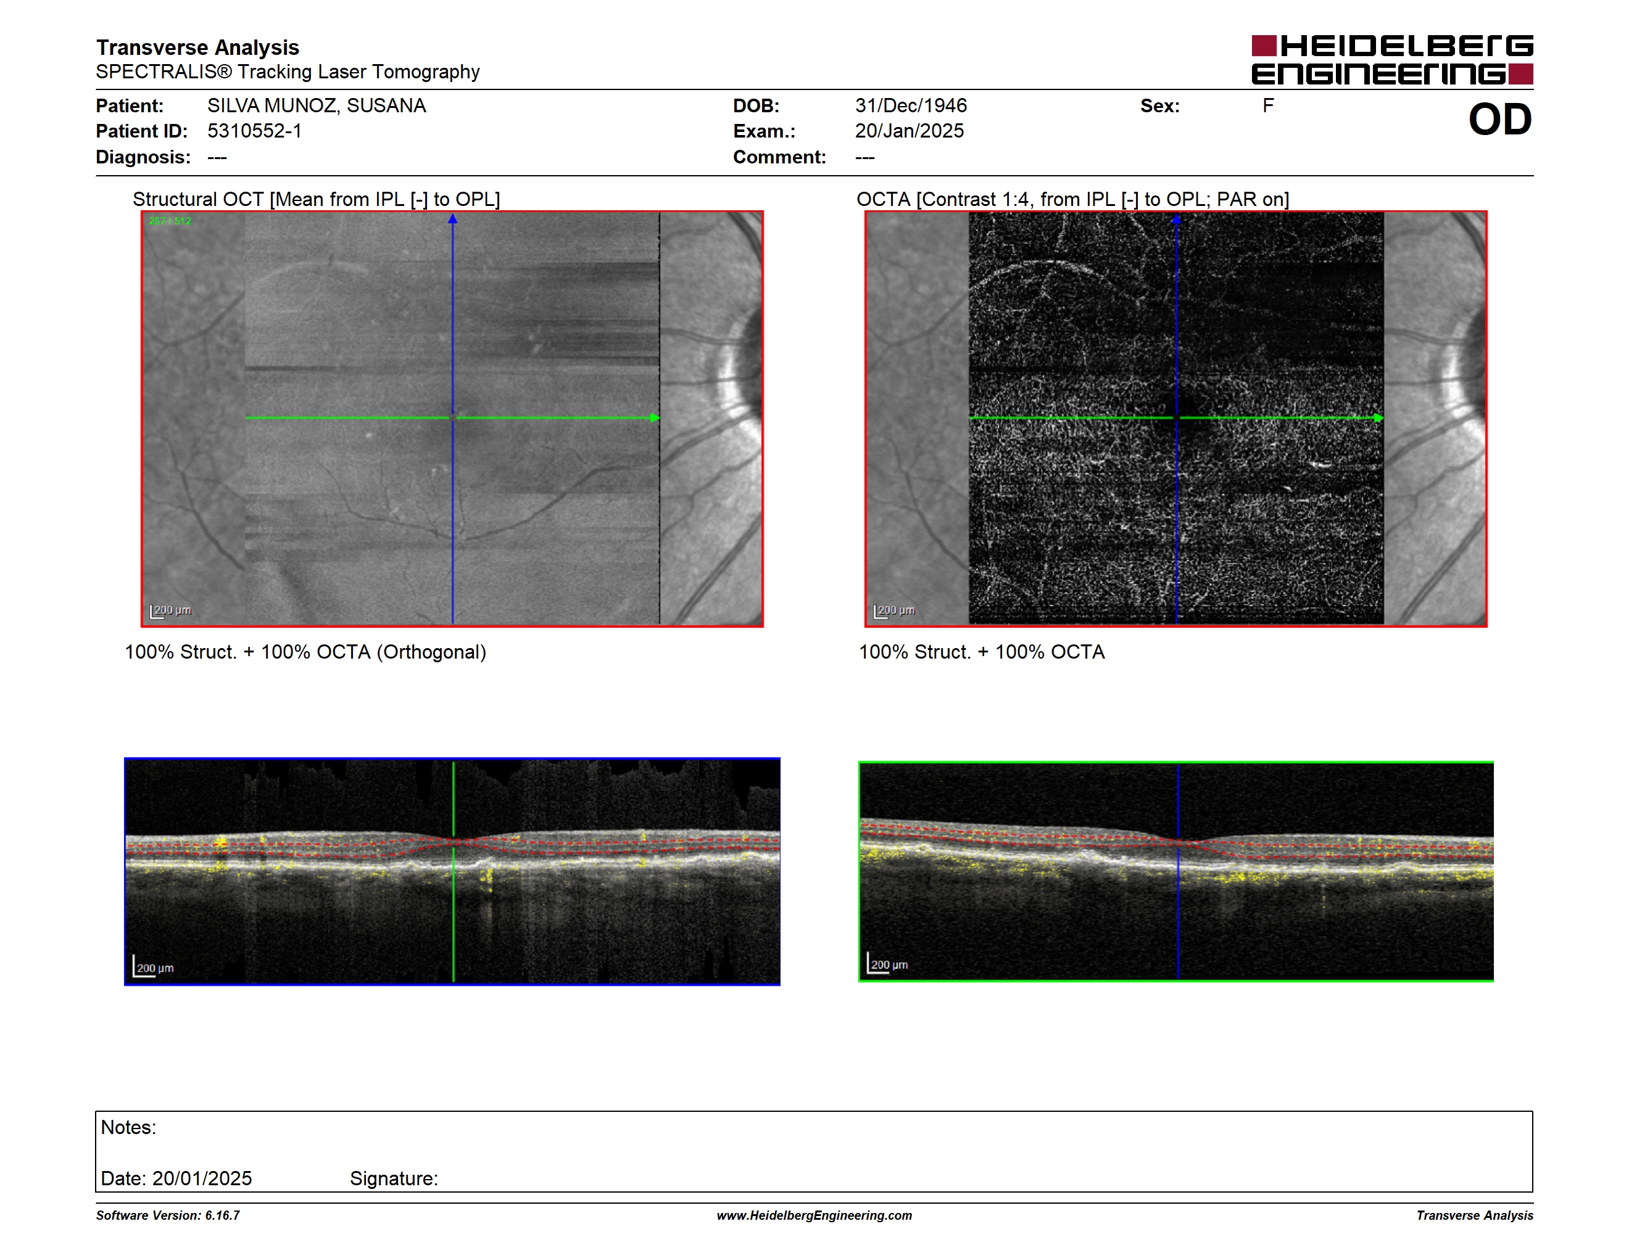This screenshot has width=1629, height=1258.
Task: Select patient name 'SILVA MUNOZ, SUSANA'
Action: pyautogui.click(x=317, y=106)
